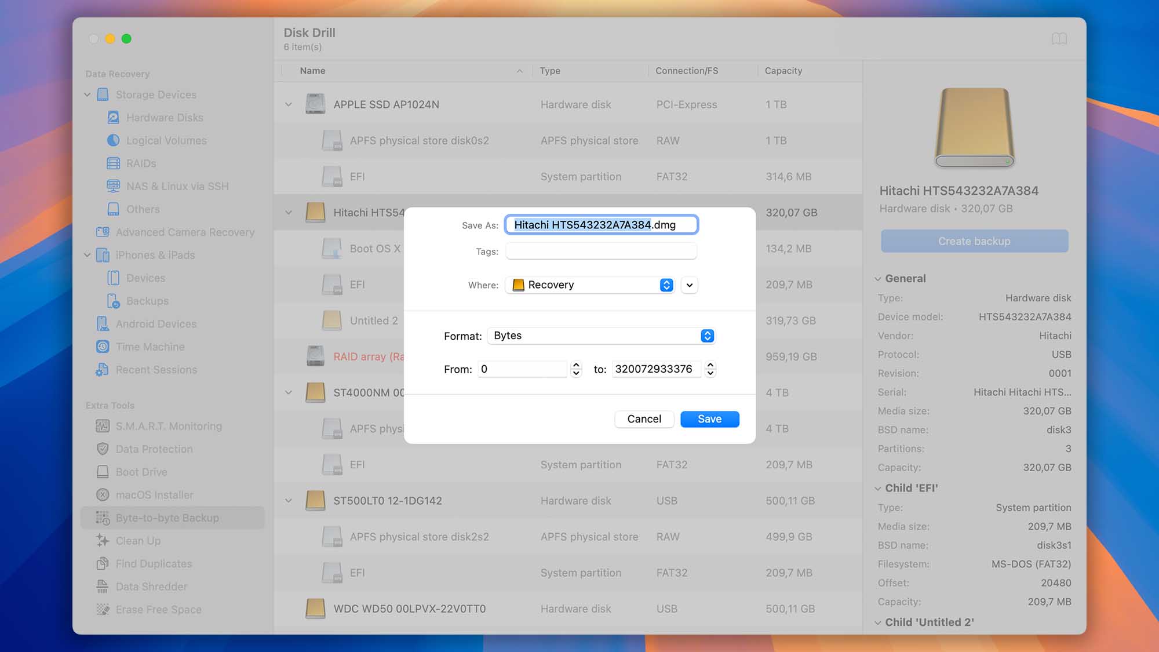1159x652 pixels.
Task: Open the Time Machine icon
Action: pyautogui.click(x=103, y=347)
